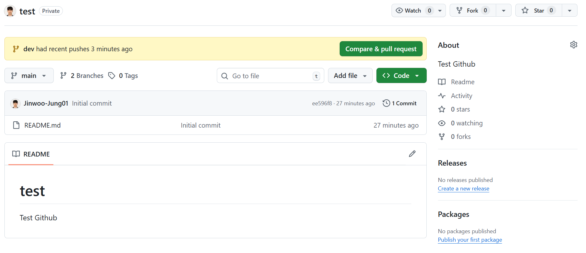
Task: Click 'No packages published' text
Action: [467, 231]
